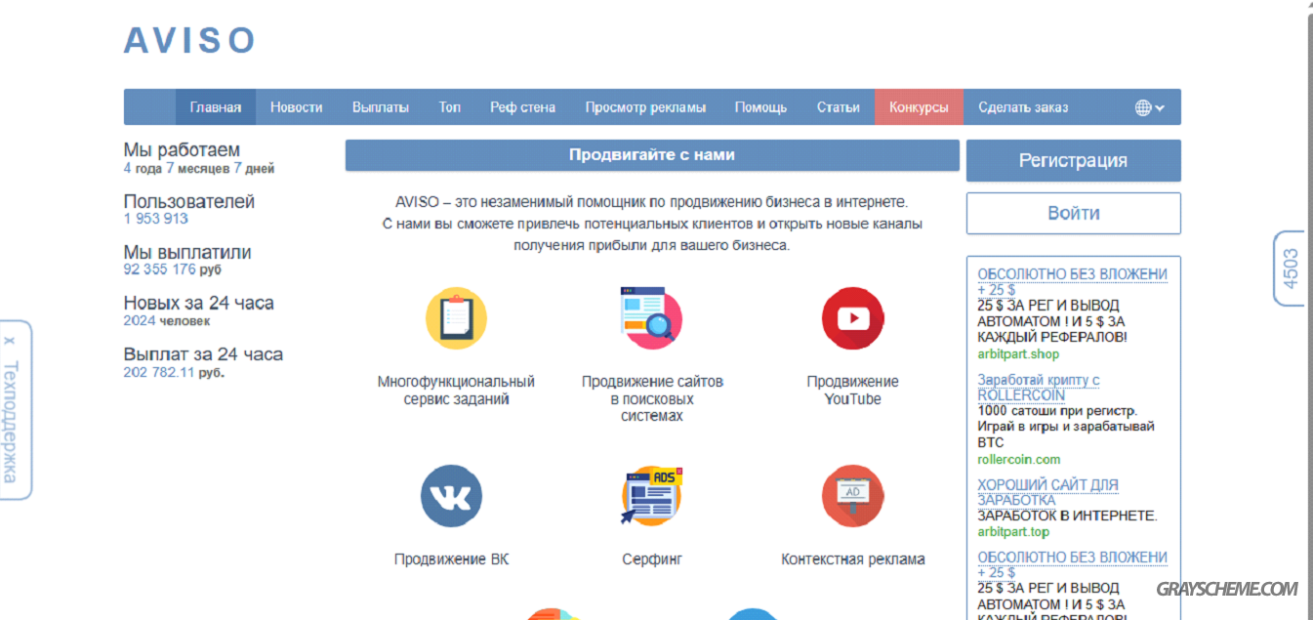Click the Продвигайте с нами header bar

[x=652, y=155]
